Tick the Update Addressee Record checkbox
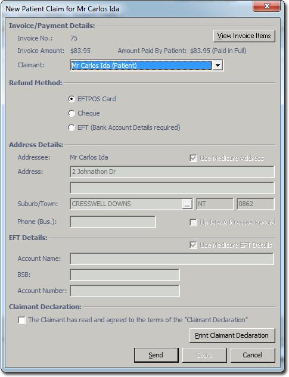 193,222
